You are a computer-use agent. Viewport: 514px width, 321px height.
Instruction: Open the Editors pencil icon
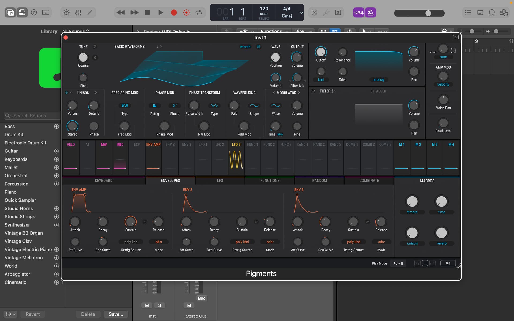90,13
